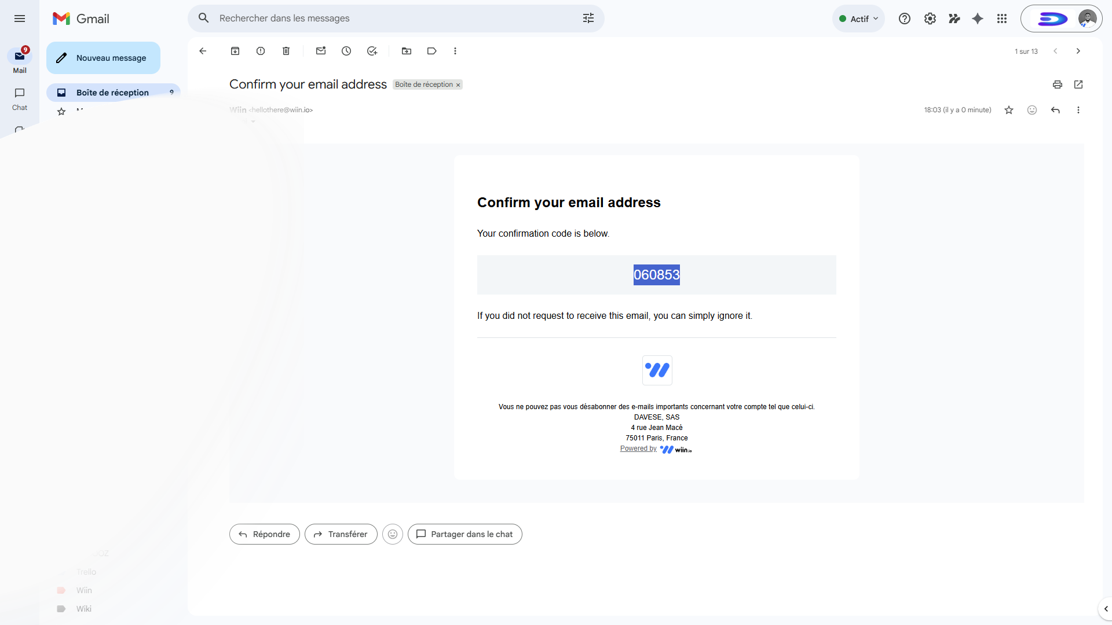Screen dimensions: 1112x625
Task: Snooze this email with the clock icon
Action: coord(346,51)
